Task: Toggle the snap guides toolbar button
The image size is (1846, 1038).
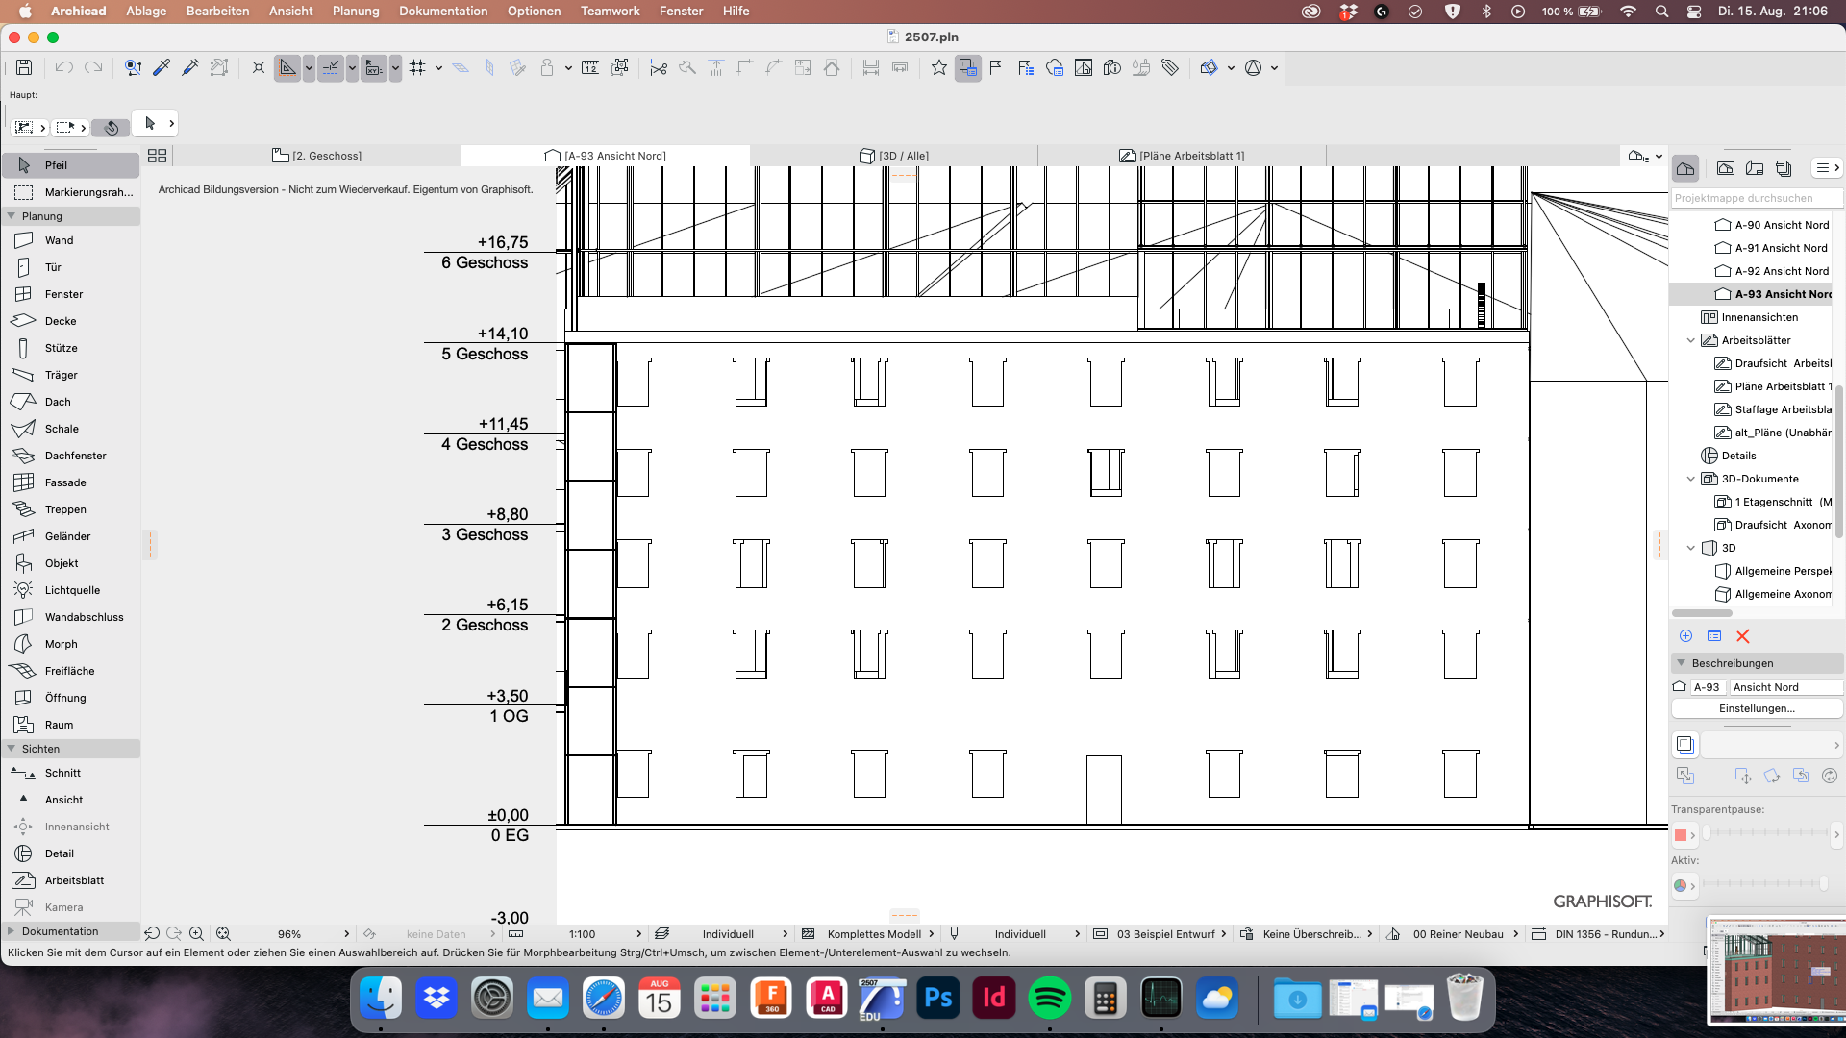Action: point(331,67)
